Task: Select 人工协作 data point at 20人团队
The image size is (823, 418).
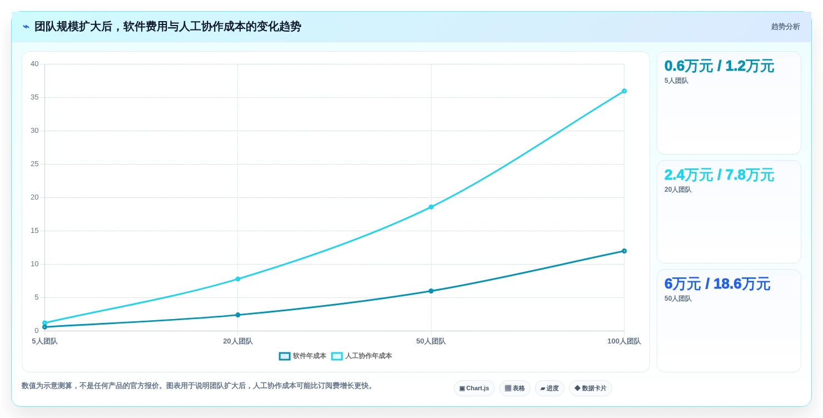Action: pyautogui.click(x=238, y=279)
